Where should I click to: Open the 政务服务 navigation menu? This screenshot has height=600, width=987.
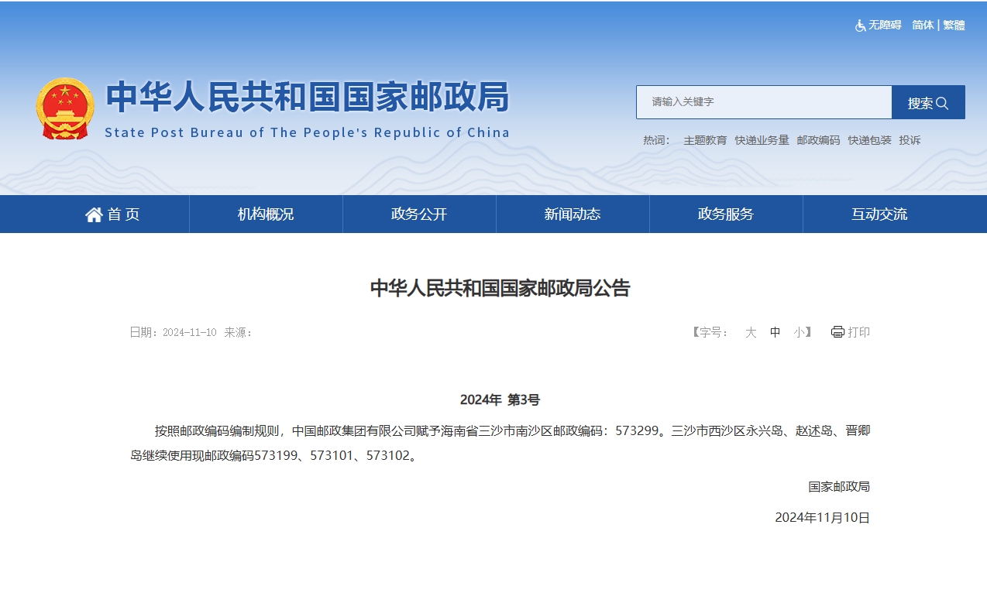(726, 214)
